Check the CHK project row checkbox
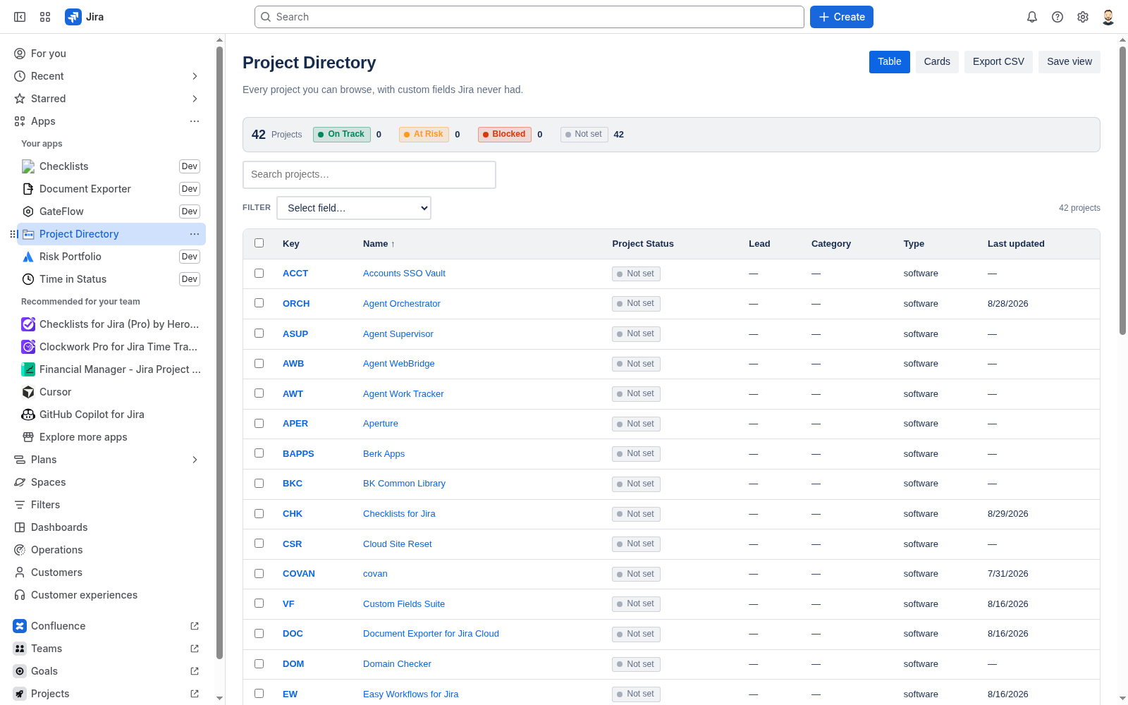 point(259,513)
